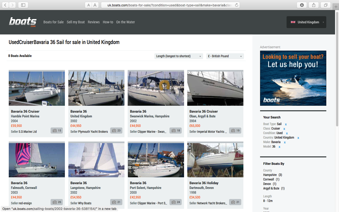Open the British Pound currency dropdown
339x212 pixels.
[x=225, y=56]
